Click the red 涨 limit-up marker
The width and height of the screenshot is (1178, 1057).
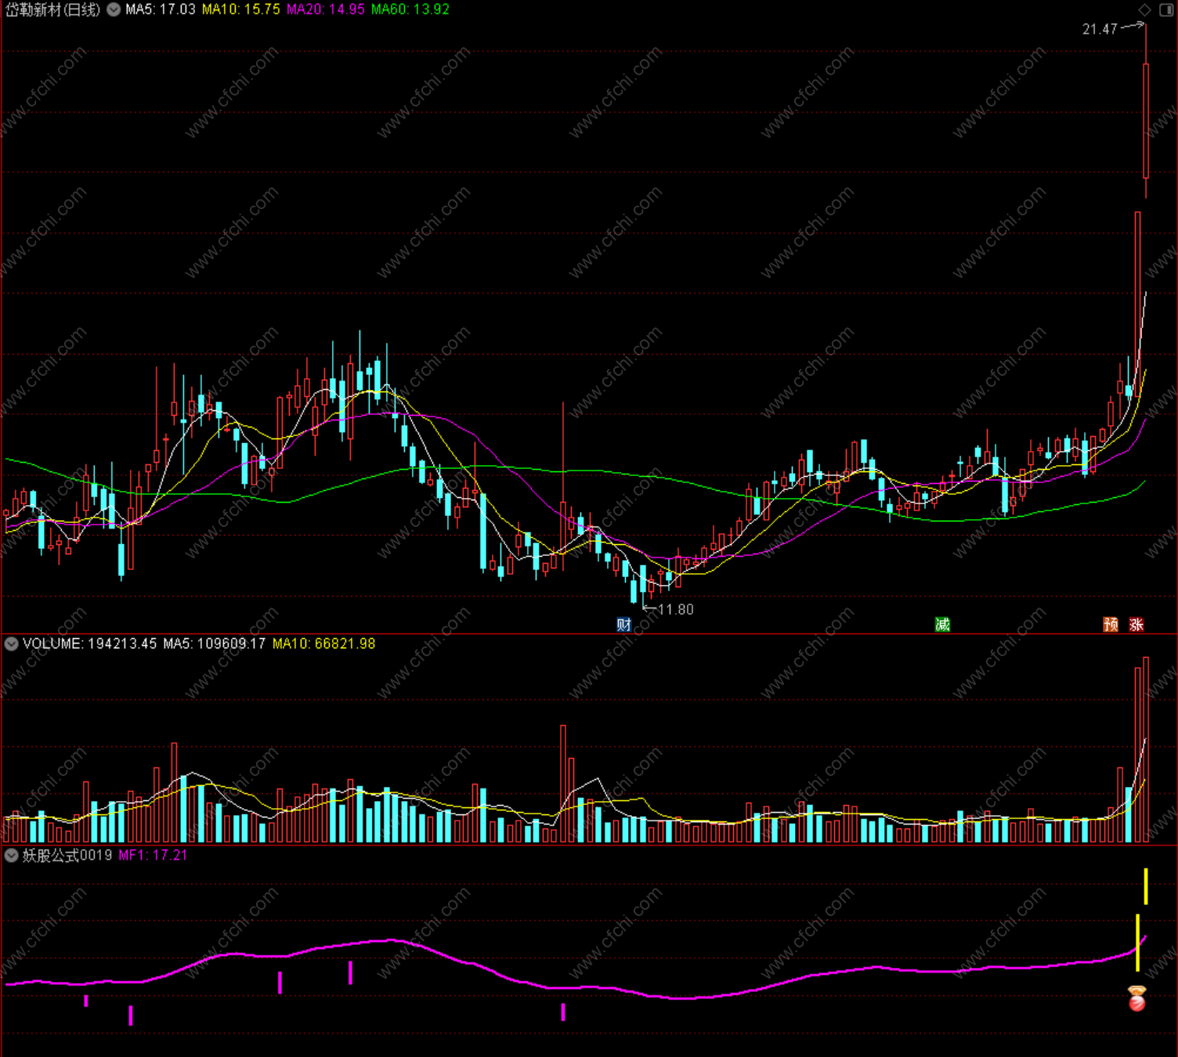click(1136, 624)
